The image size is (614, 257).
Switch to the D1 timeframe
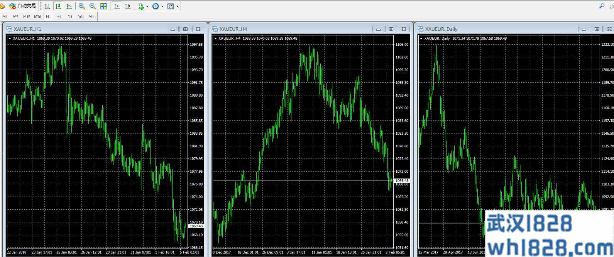point(70,17)
